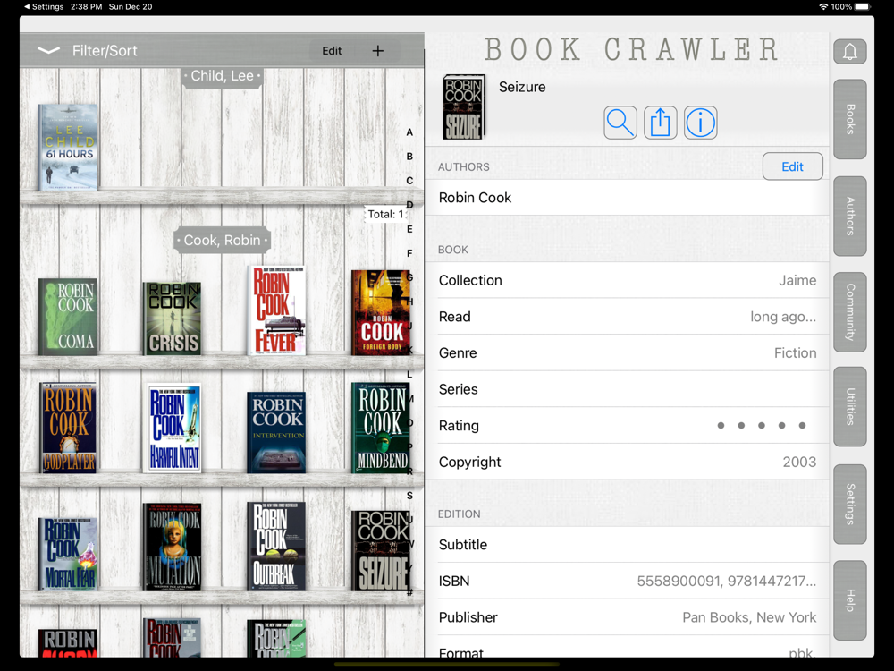Open the Intervention book cover

[277, 432]
